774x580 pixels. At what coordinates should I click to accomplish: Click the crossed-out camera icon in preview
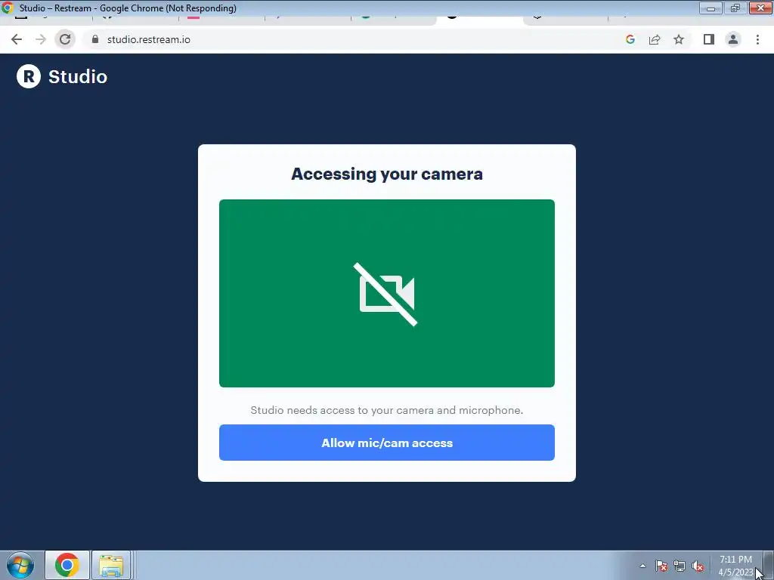tap(386, 294)
